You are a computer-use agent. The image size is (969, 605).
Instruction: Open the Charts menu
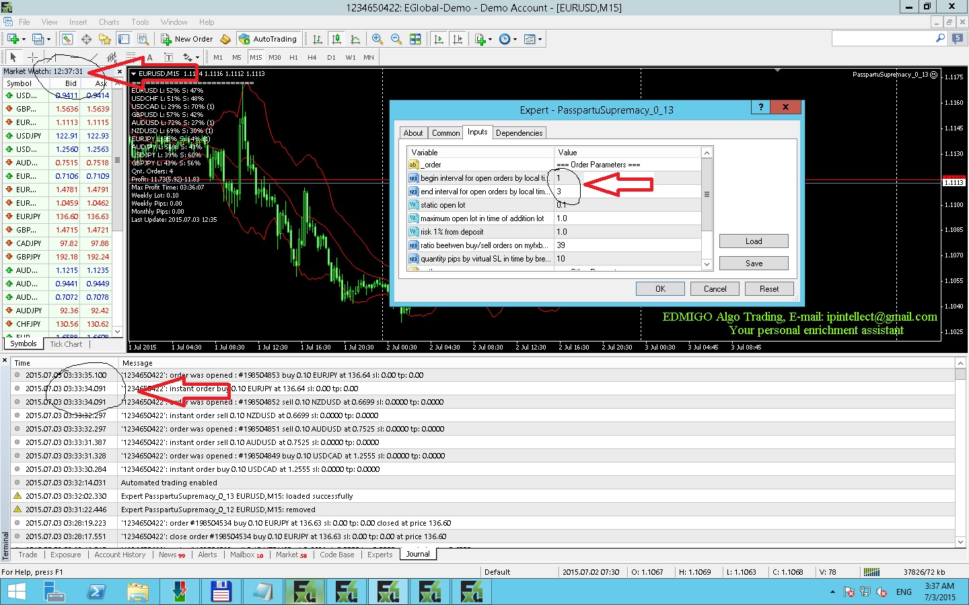(109, 22)
